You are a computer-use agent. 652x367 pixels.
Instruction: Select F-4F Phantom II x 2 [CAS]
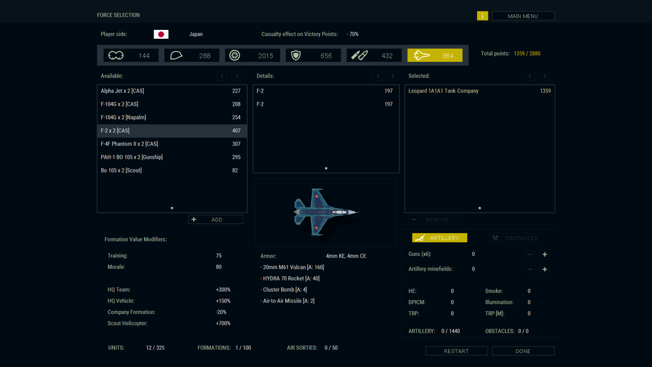(x=172, y=144)
